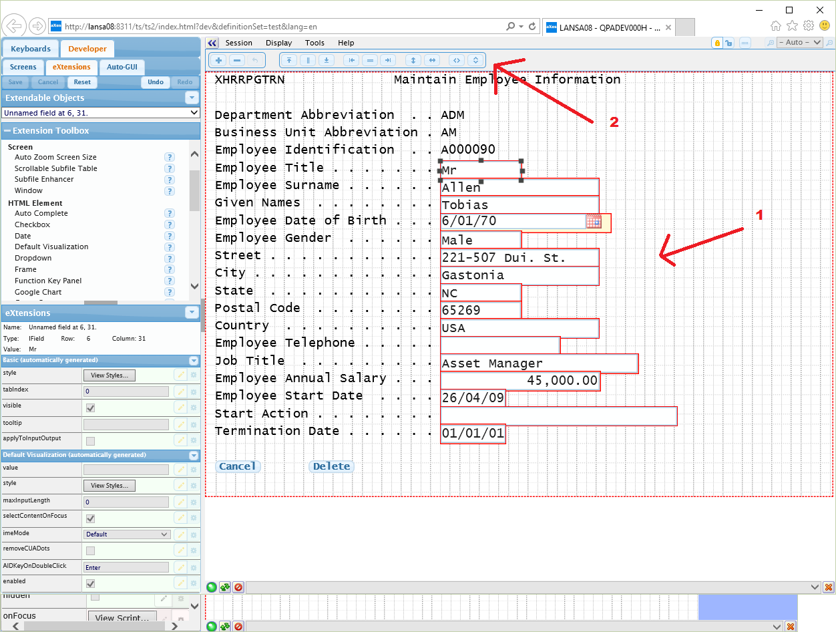Open the date of birth calendar picker
Viewport: 836px width, 632px height.
(x=593, y=222)
